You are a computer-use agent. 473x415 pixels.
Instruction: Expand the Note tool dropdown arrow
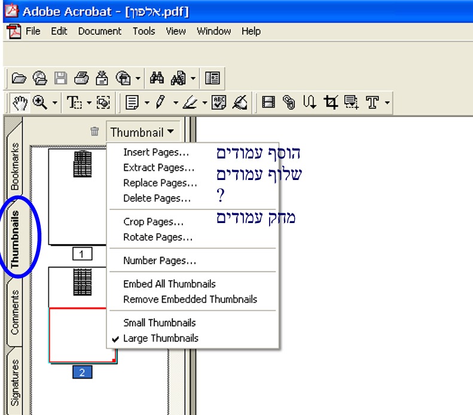[x=147, y=102]
